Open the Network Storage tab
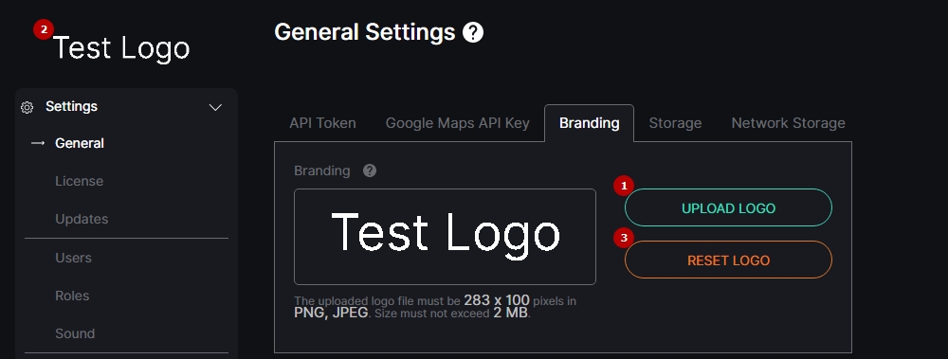 point(789,123)
